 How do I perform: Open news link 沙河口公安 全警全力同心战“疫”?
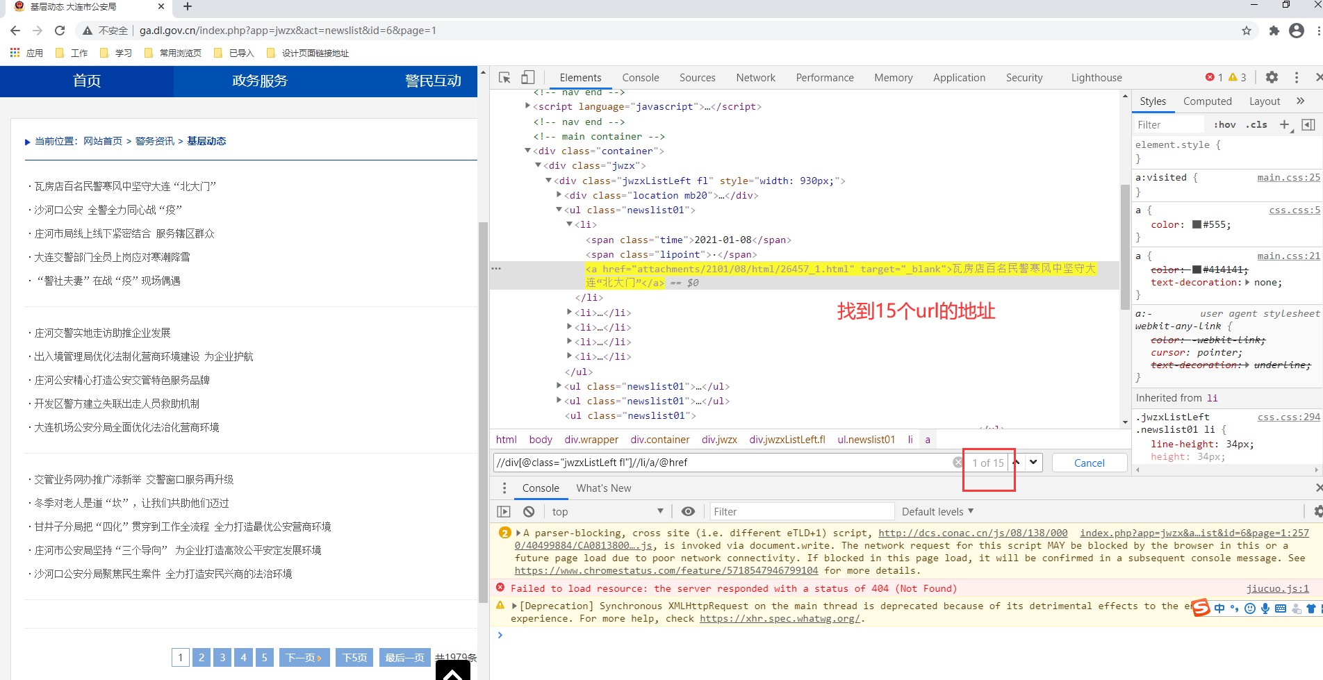tap(108, 210)
